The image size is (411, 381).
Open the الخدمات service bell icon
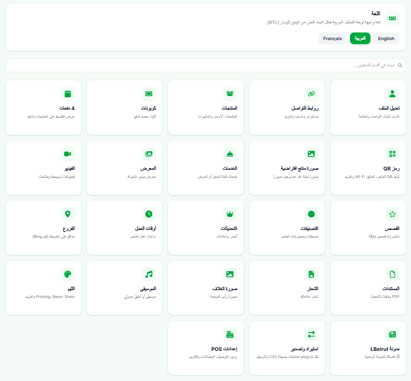click(x=230, y=154)
